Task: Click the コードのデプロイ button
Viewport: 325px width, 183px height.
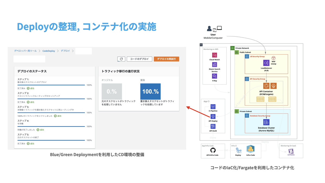Action: point(139,59)
